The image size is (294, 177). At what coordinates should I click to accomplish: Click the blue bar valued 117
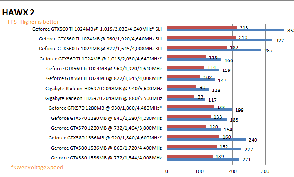[186, 100]
